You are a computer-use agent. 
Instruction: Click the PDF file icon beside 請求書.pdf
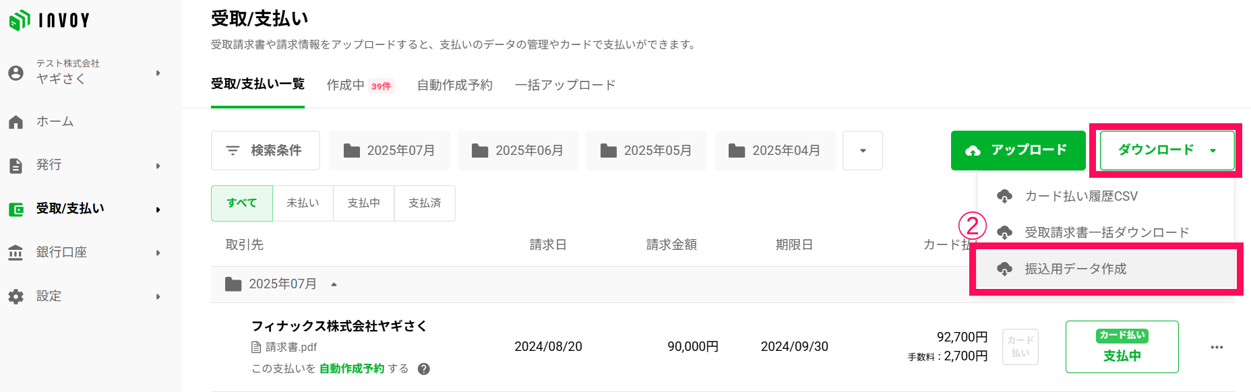[256, 348]
